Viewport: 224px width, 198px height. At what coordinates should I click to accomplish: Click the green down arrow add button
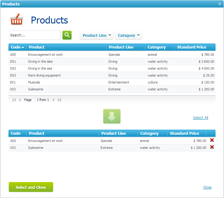click(112, 116)
